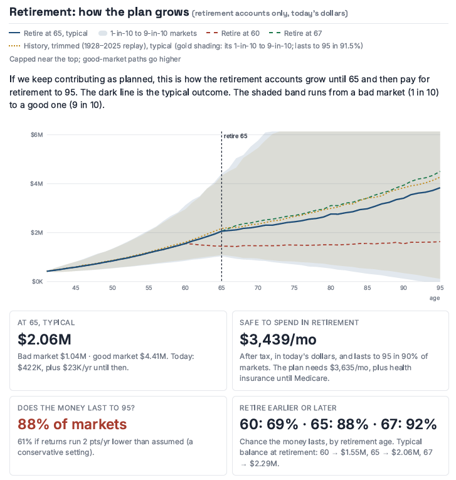Click the red dashed 'Retire at 60' legend marker
The height and width of the screenshot is (480, 456).
point(212,33)
